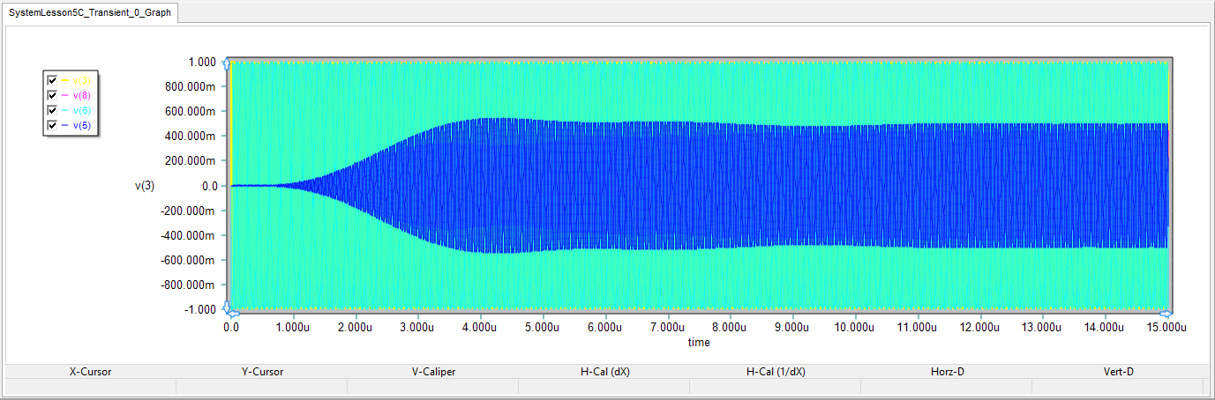Screen dimensions: 1215x400
Task: Hide the v(8) trace via its checkbox
Action: tap(52, 95)
